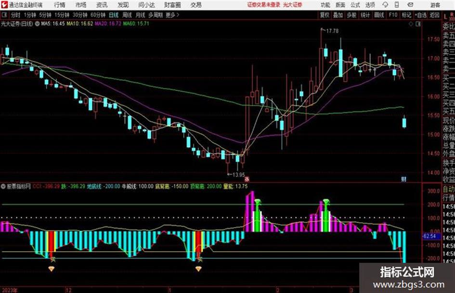Click the second 买 signal diamond marker
The image size is (455, 293).
coord(198,269)
